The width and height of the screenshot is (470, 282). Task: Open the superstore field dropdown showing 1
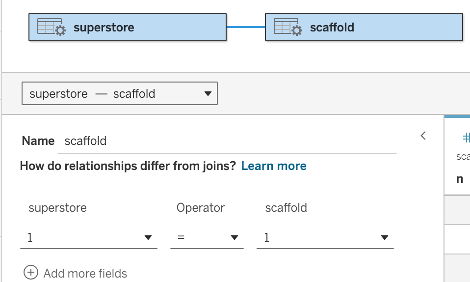(x=89, y=238)
